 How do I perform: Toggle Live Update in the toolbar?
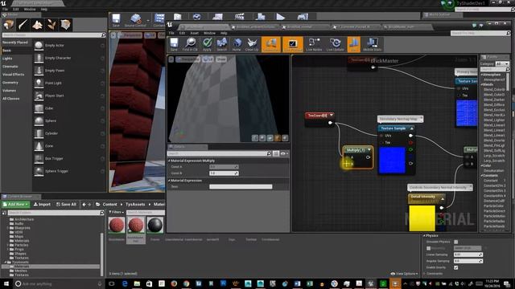click(x=335, y=44)
